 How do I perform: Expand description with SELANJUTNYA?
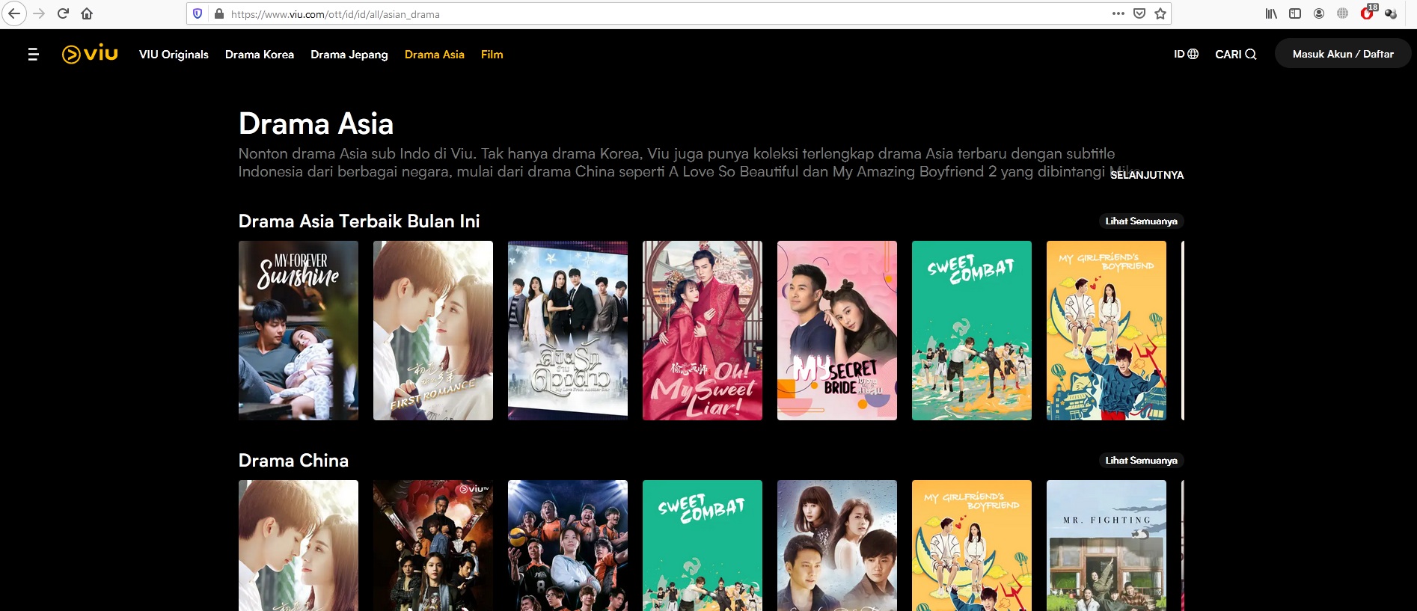pos(1147,175)
